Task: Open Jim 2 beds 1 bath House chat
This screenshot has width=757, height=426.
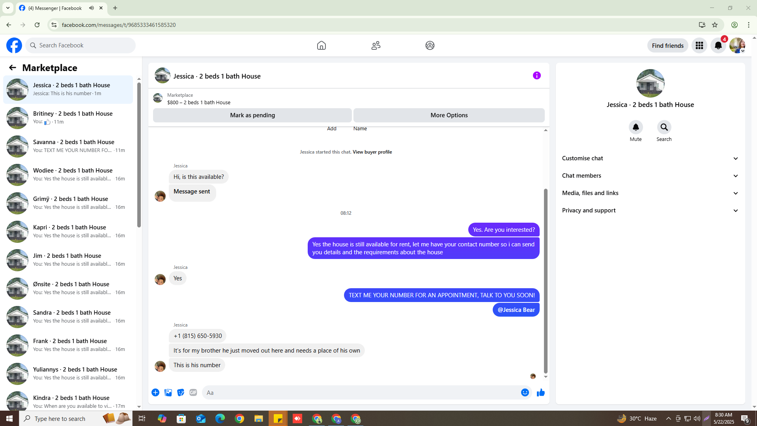Action: point(68,260)
